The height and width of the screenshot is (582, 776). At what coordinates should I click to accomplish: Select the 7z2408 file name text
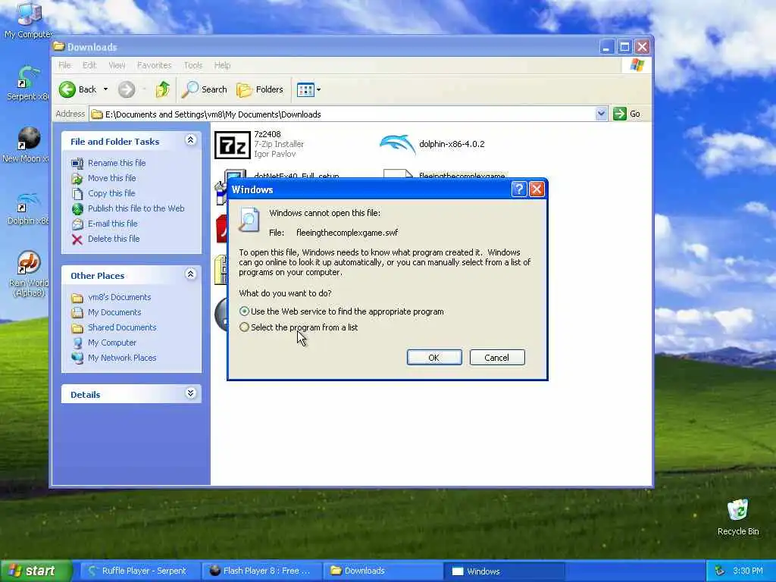pyautogui.click(x=268, y=134)
